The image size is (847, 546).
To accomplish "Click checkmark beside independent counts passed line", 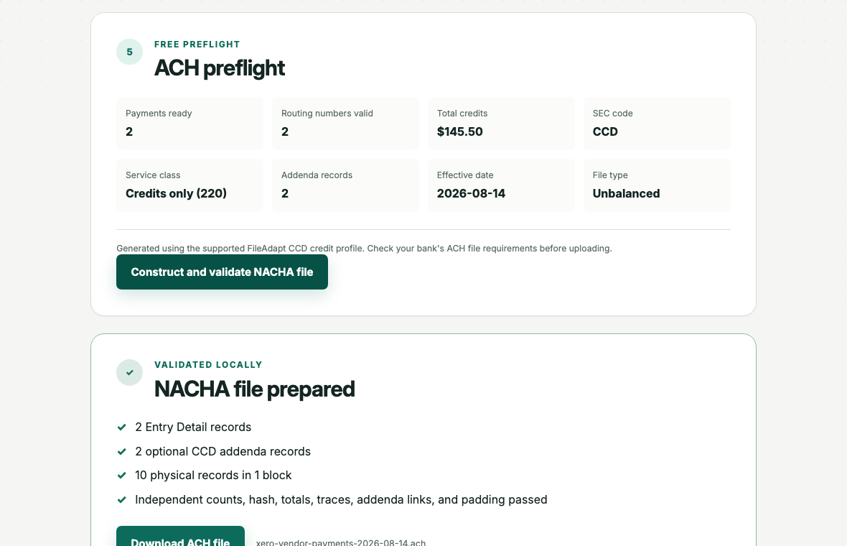I will click(121, 499).
